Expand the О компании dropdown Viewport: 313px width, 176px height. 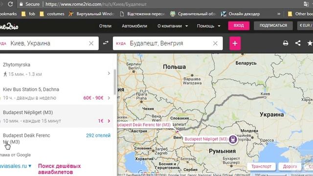pos(173,26)
